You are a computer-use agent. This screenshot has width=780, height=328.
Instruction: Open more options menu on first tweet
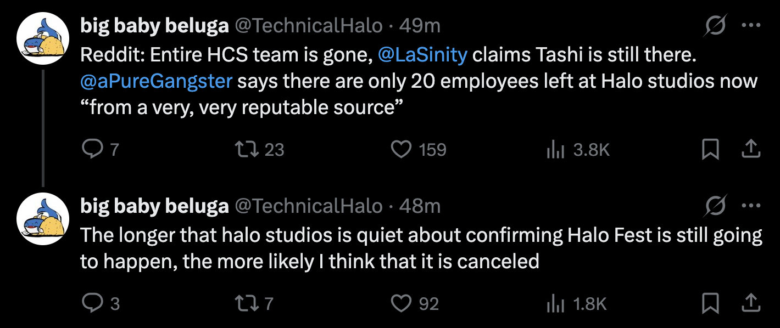point(751,25)
